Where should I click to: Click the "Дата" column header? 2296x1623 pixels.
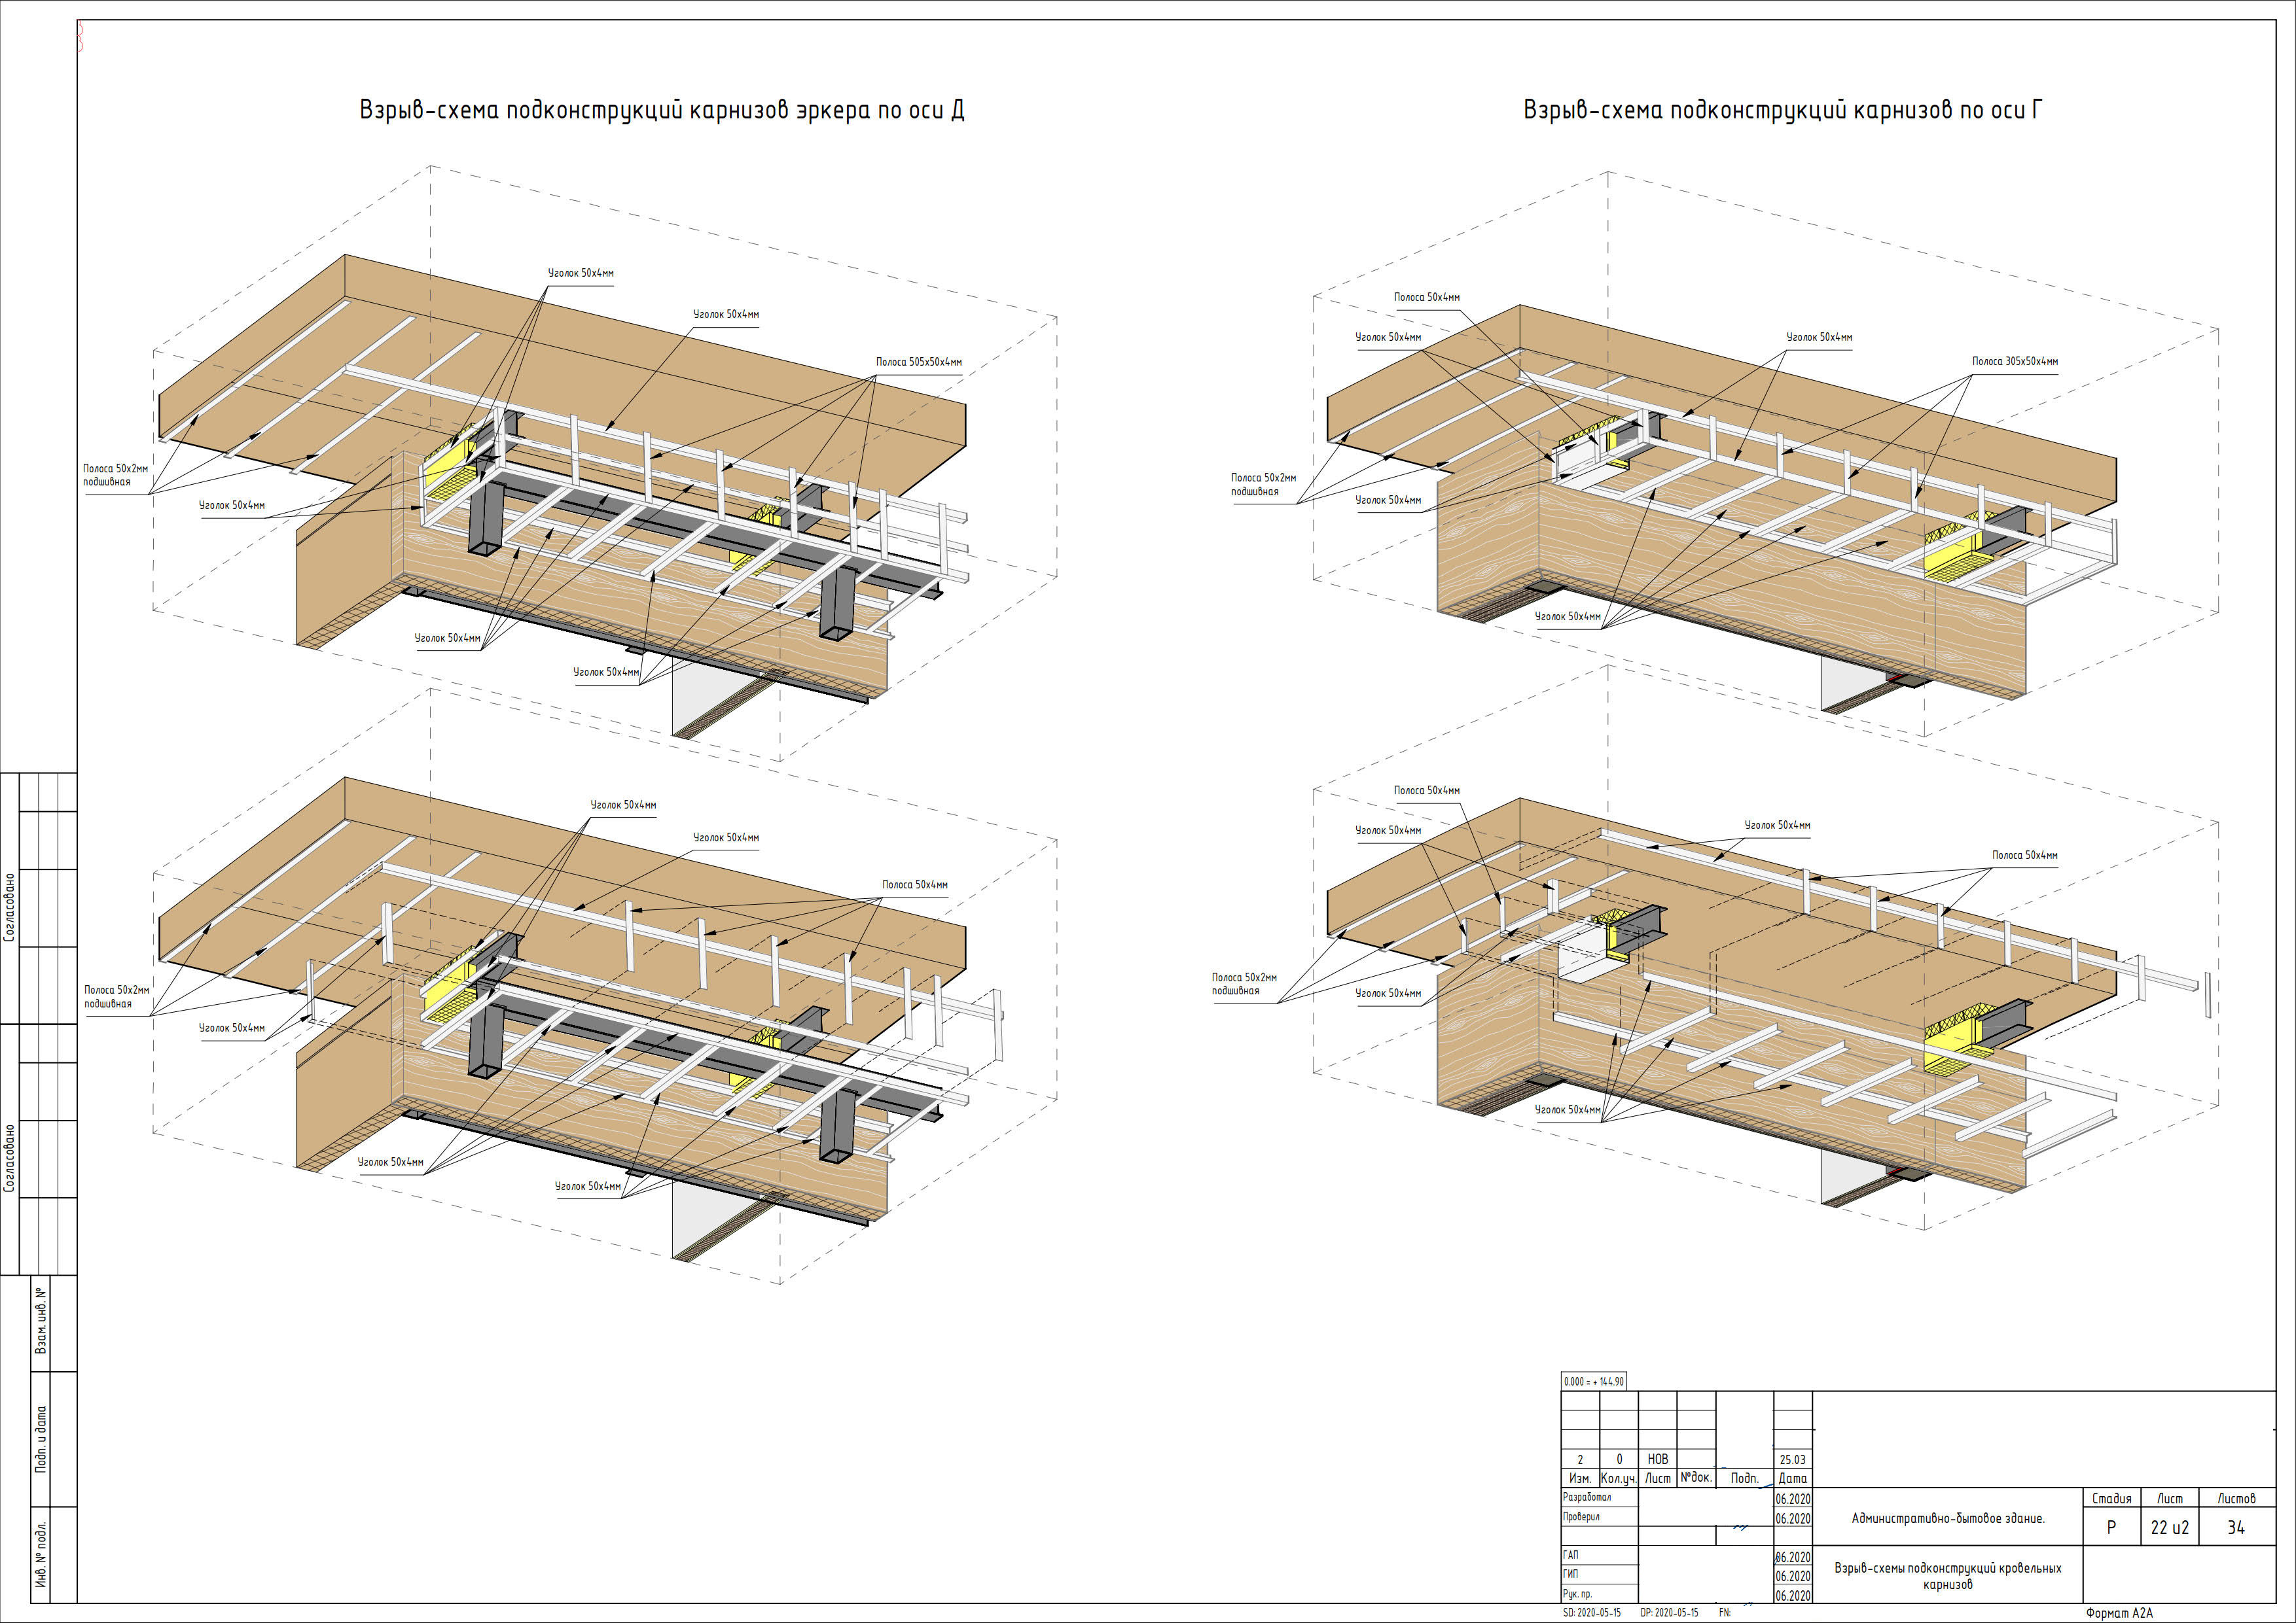coord(1793,1478)
